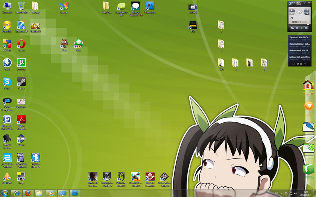Switch to Photoshop on the taskbar
This screenshot has width=316, height=197.
click(75, 193)
